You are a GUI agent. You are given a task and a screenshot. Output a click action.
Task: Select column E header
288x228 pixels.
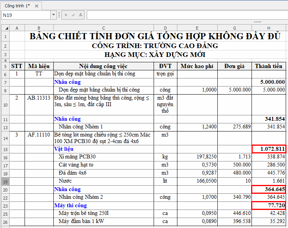click(197, 28)
